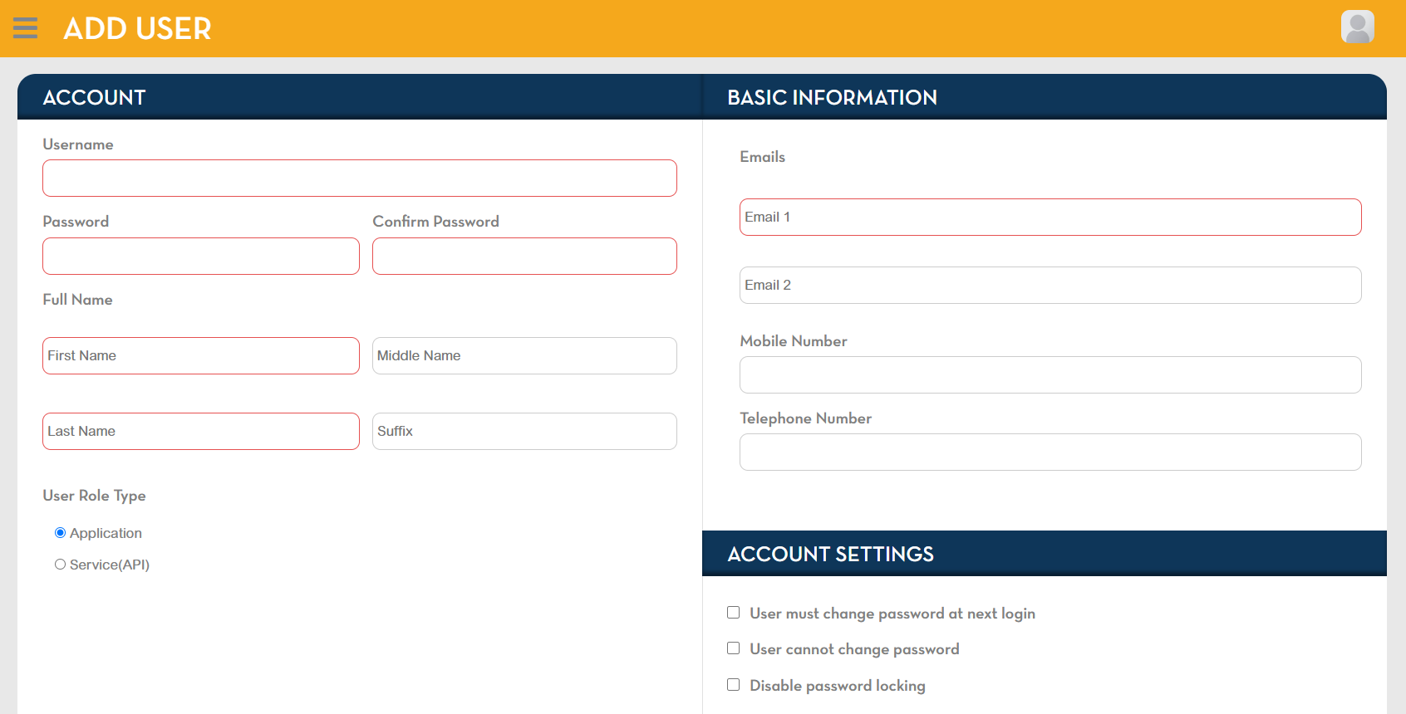
Task: Focus the Email 2 field
Action: click(x=1050, y=286)
